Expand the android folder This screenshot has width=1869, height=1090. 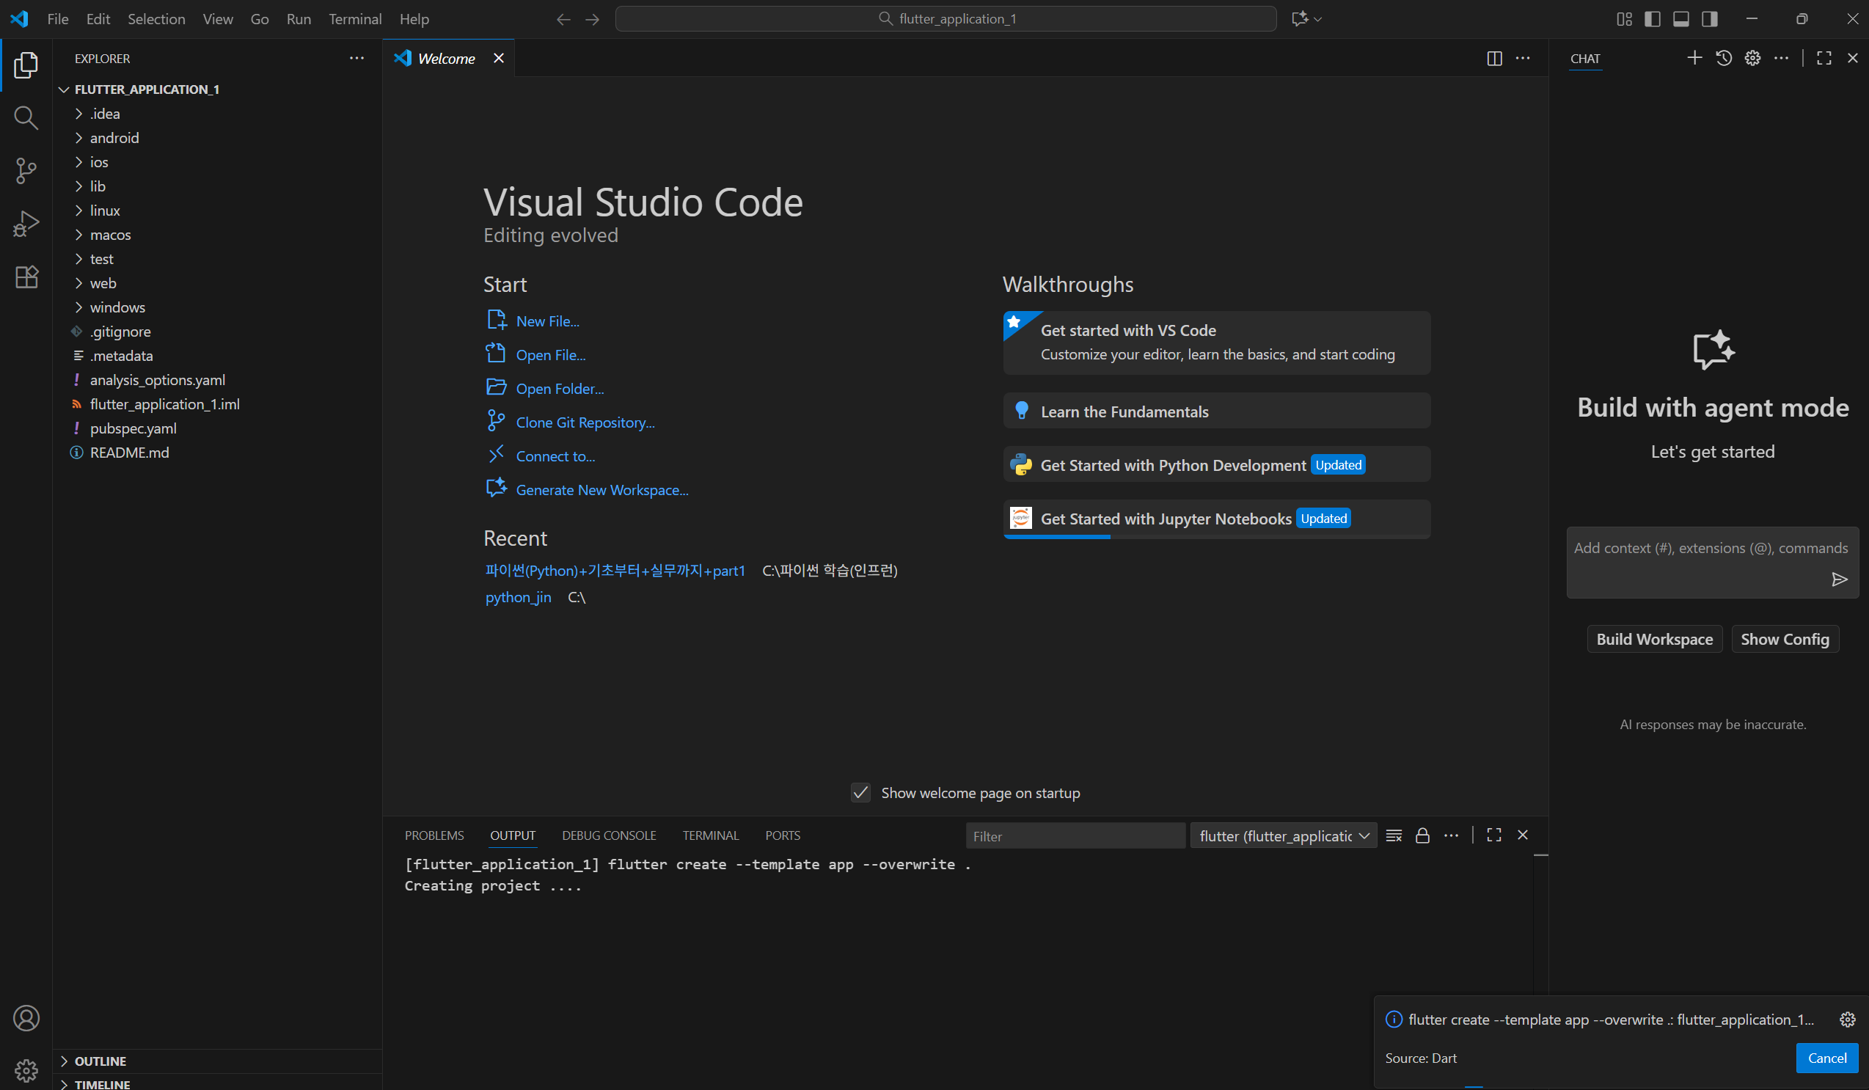tap(114, 138)
